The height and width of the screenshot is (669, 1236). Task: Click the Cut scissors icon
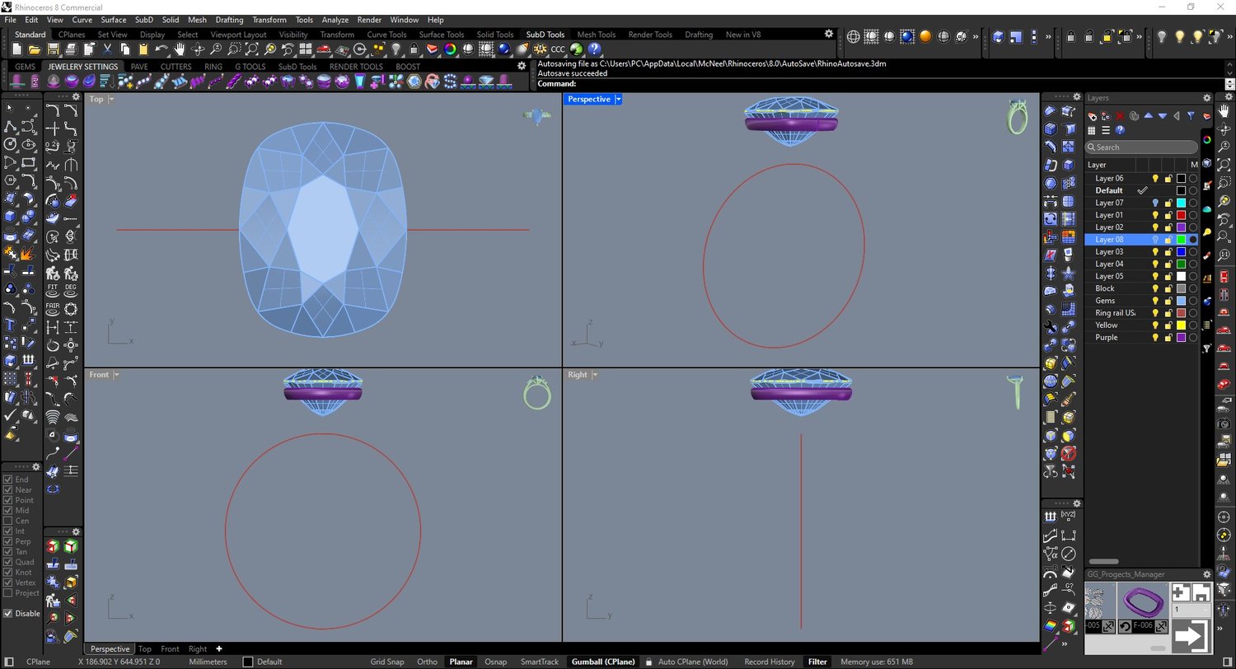tap(108, 49)
